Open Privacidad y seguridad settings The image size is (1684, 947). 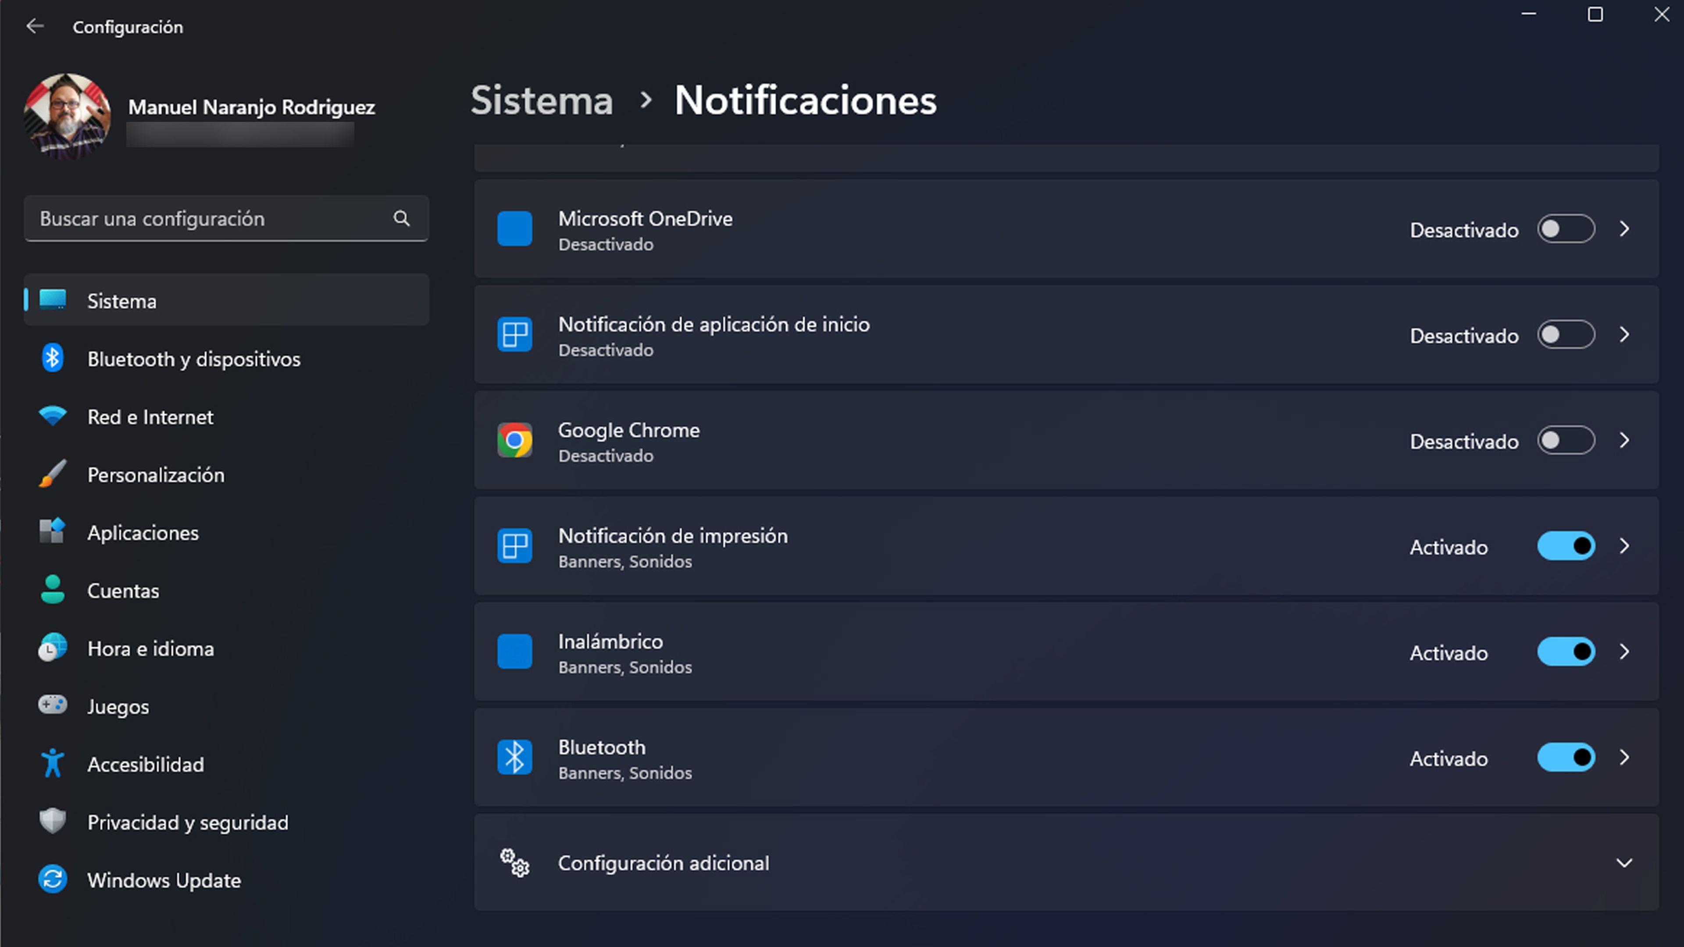(x=226, y=822)
